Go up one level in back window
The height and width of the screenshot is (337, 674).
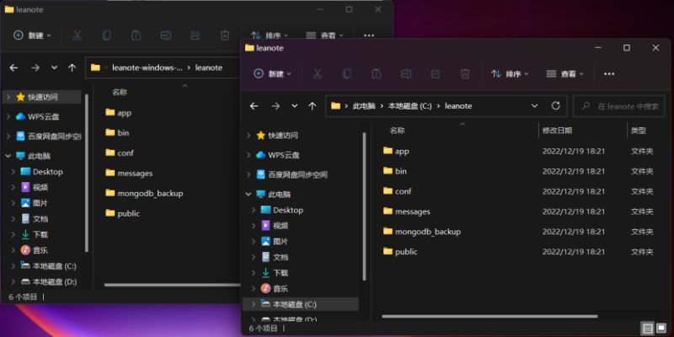[x=72, y=67]
